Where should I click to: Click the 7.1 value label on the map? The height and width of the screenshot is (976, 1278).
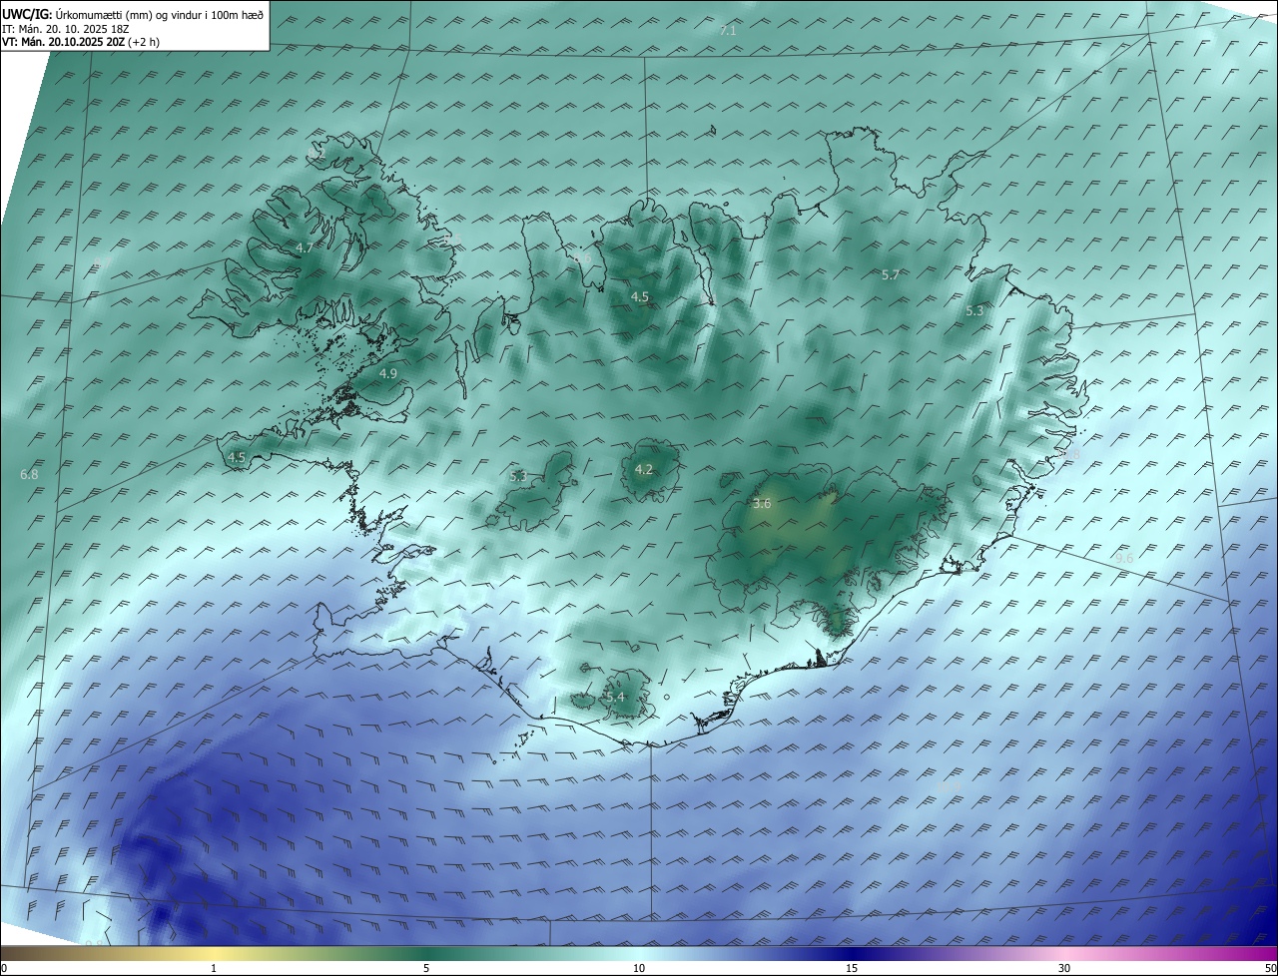click(728, 31)
